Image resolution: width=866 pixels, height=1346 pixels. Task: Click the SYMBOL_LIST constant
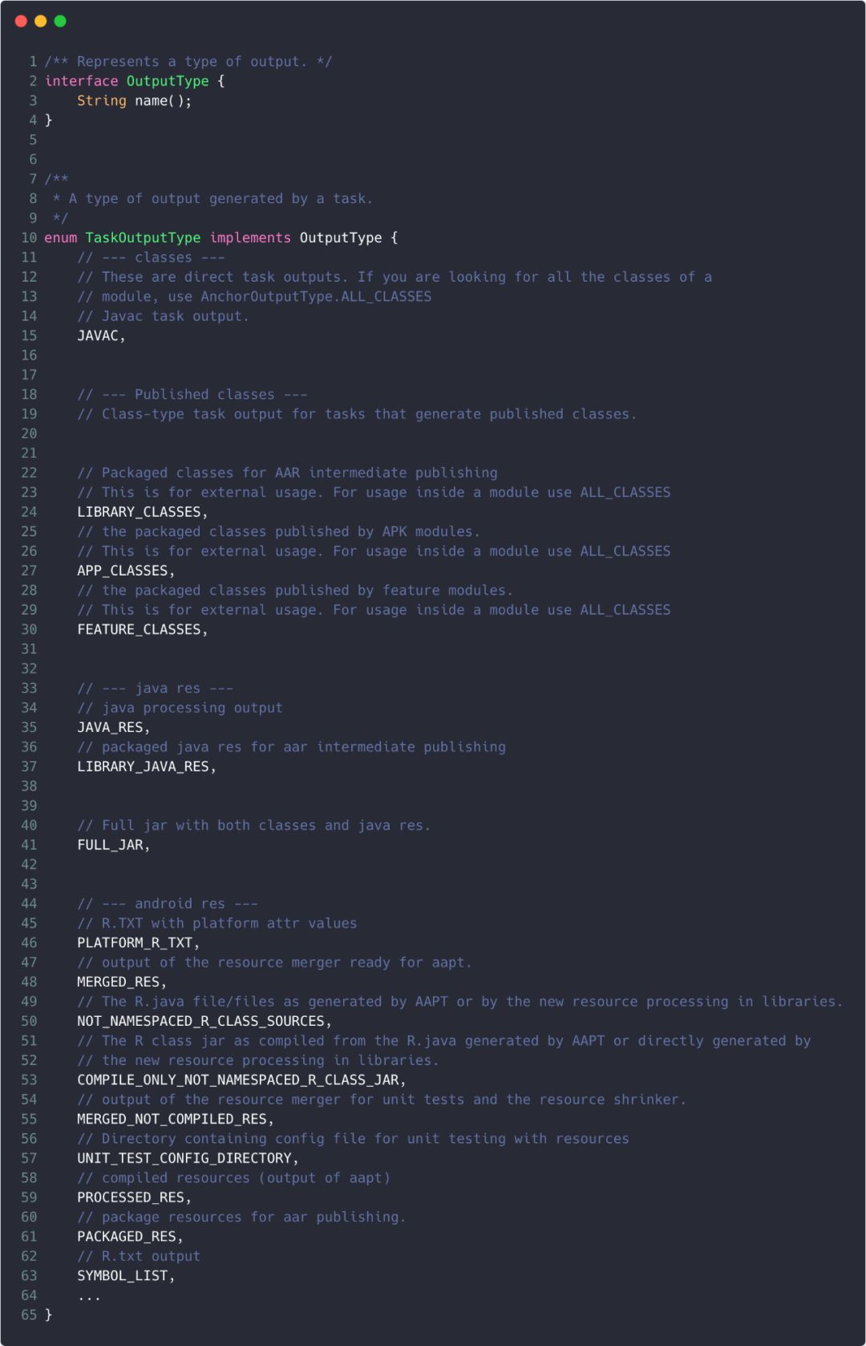click(x=123, y=1275)
